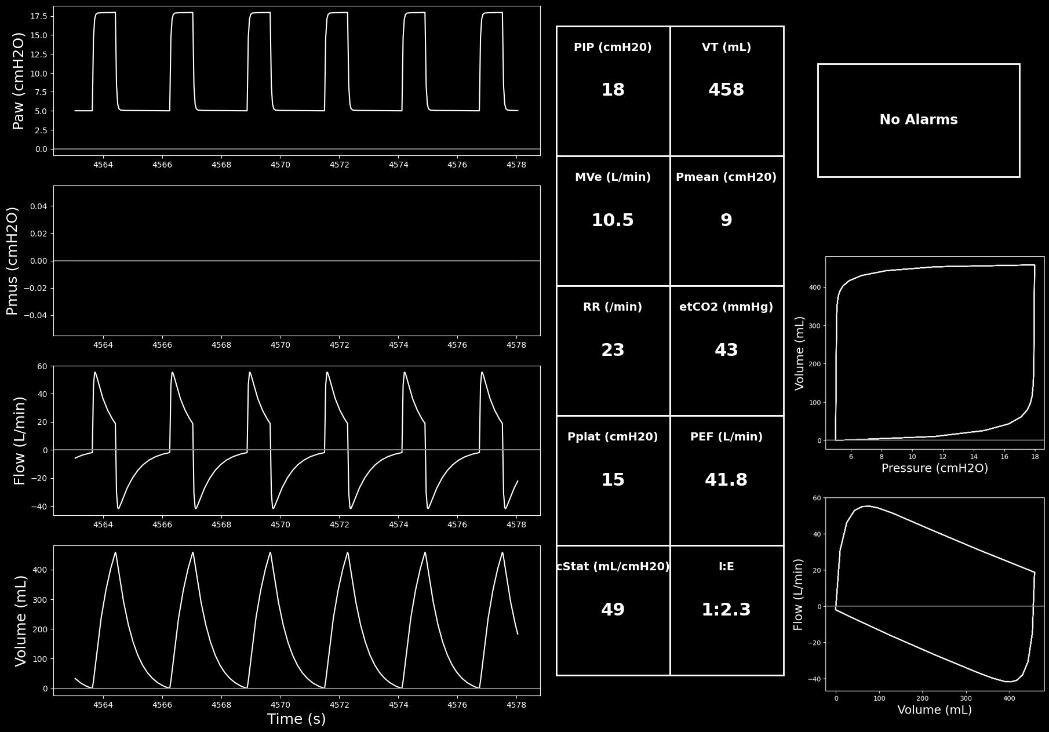Click the 4574 tick under Pmus plot
The height and width of the screenshot is (732, 1049).
coord(399,345)
